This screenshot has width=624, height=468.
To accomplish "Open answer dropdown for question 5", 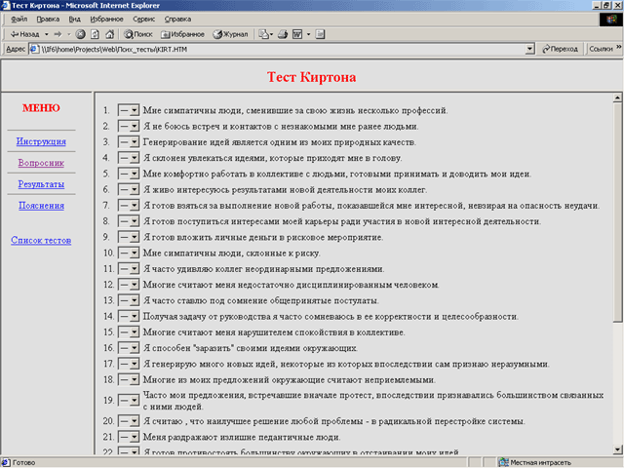I will (128, 174).
